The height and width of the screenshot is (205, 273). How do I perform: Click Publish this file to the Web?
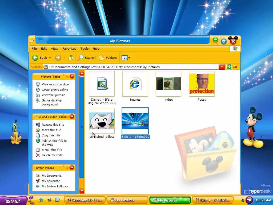(54, 143)
